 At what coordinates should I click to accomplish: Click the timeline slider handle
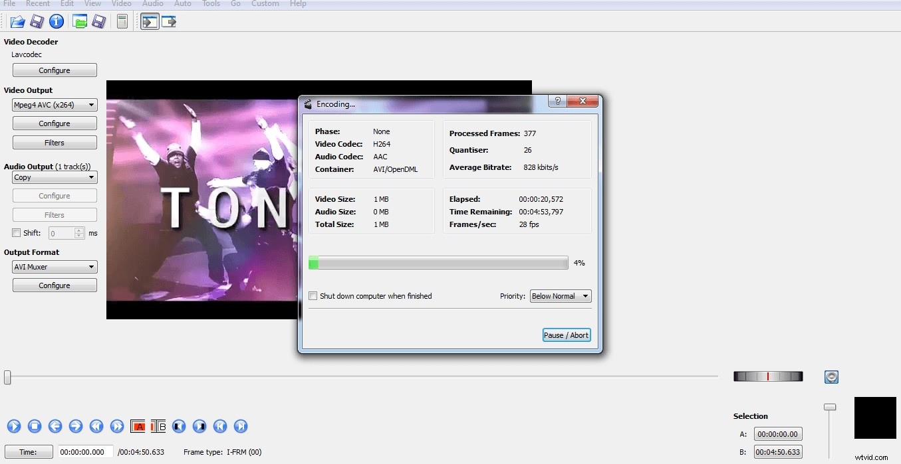(7, 377)
